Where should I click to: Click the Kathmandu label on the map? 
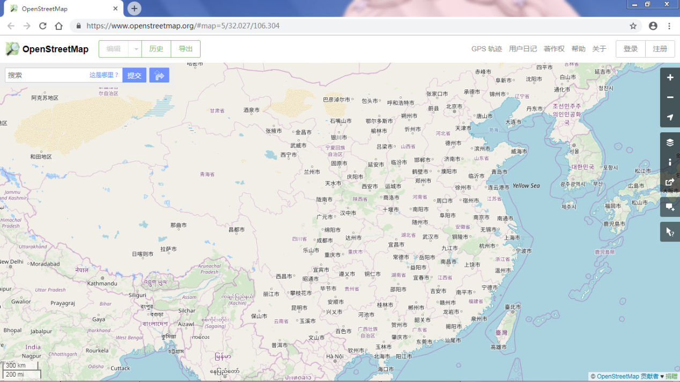[102, 283]
